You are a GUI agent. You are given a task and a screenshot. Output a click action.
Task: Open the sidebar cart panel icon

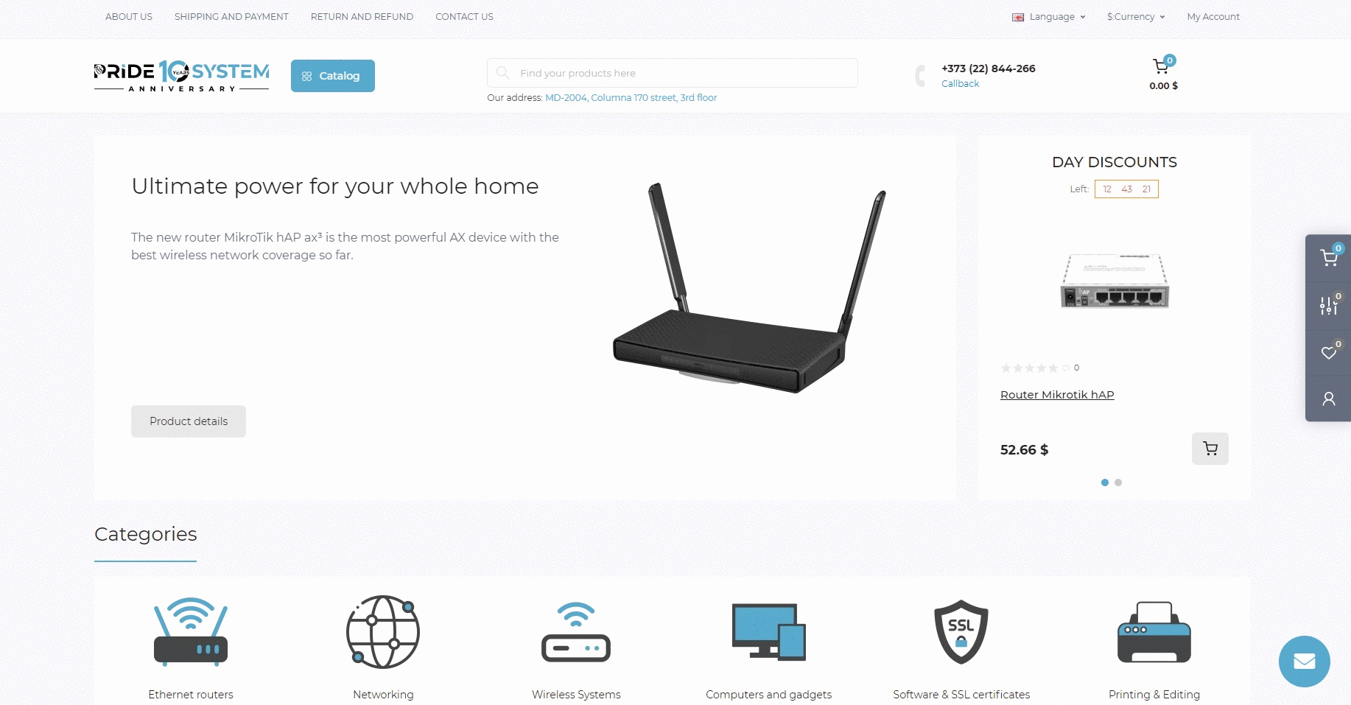(1329, 258)
